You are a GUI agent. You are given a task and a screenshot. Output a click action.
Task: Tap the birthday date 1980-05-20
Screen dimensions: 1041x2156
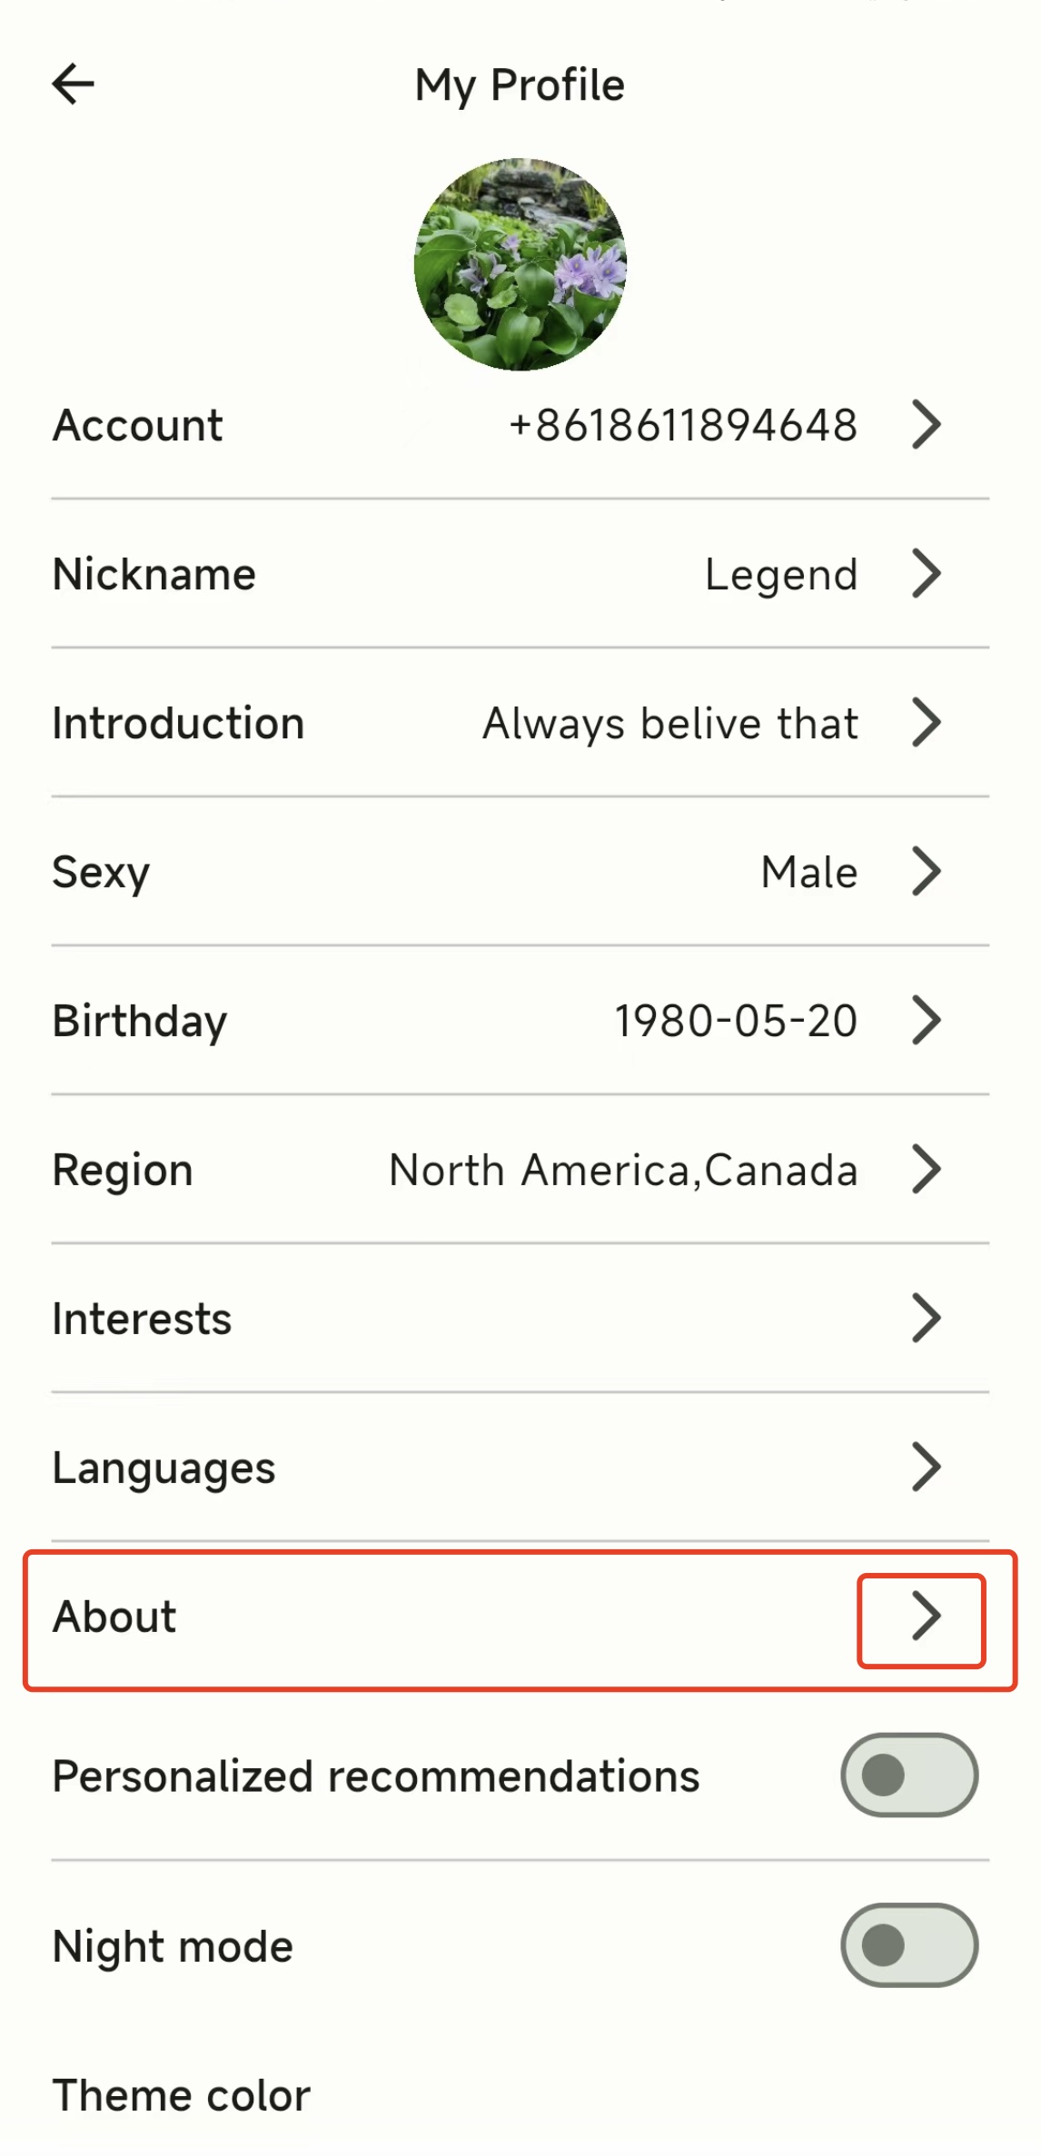point(736,1021)
